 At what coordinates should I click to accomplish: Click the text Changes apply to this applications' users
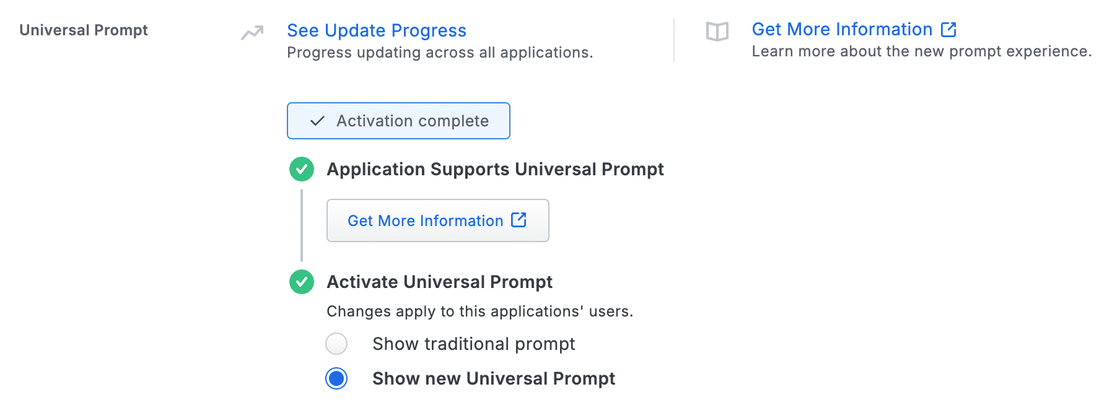(481, 311)
